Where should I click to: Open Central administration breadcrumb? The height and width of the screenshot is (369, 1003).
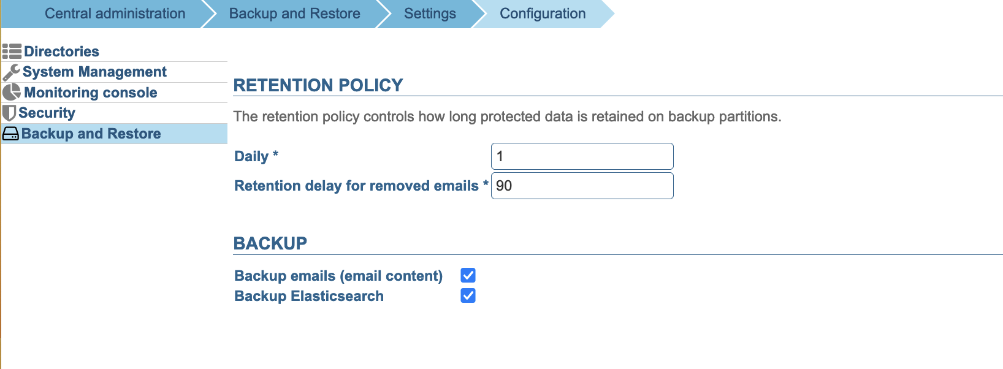point(115,13)
